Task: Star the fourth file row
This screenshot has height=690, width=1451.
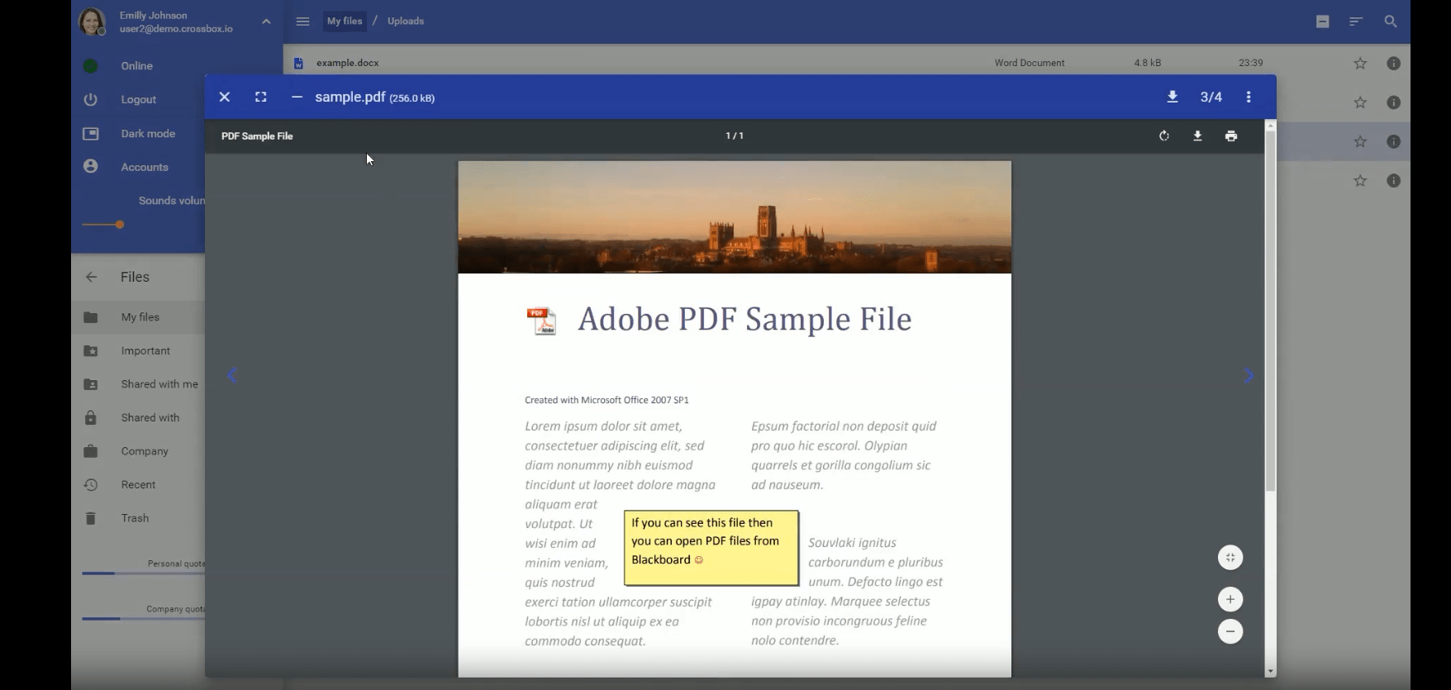Action: coord(1360,180)
